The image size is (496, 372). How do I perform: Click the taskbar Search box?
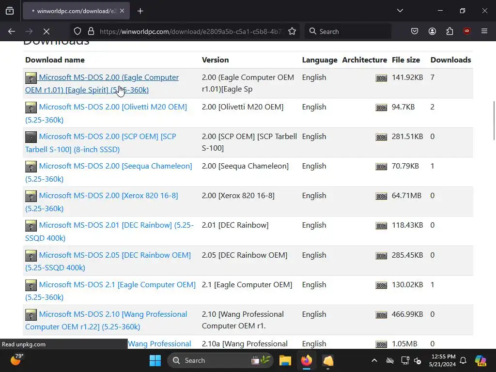[x=220, y=360]
